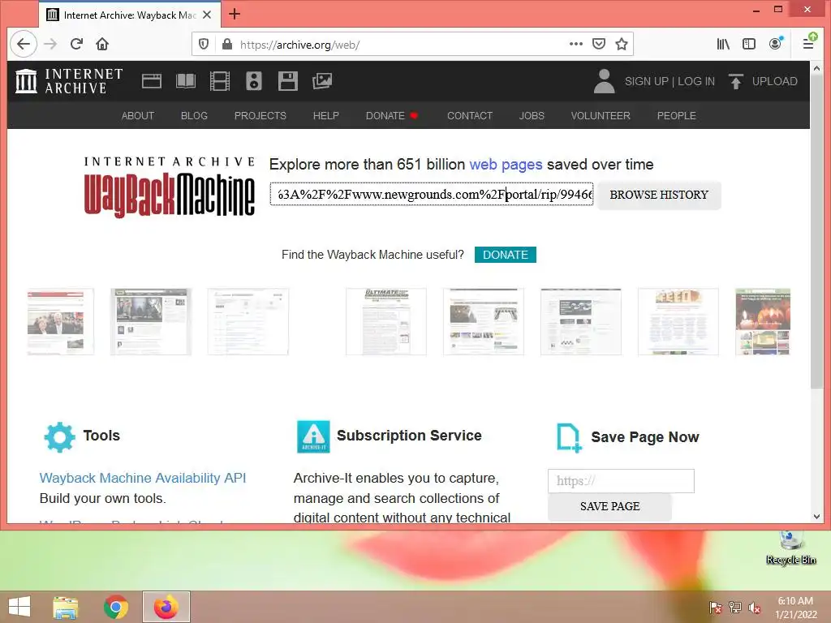
Task: Open the HELP menu item
Action: pyautogui.click(x=326, y=115)
